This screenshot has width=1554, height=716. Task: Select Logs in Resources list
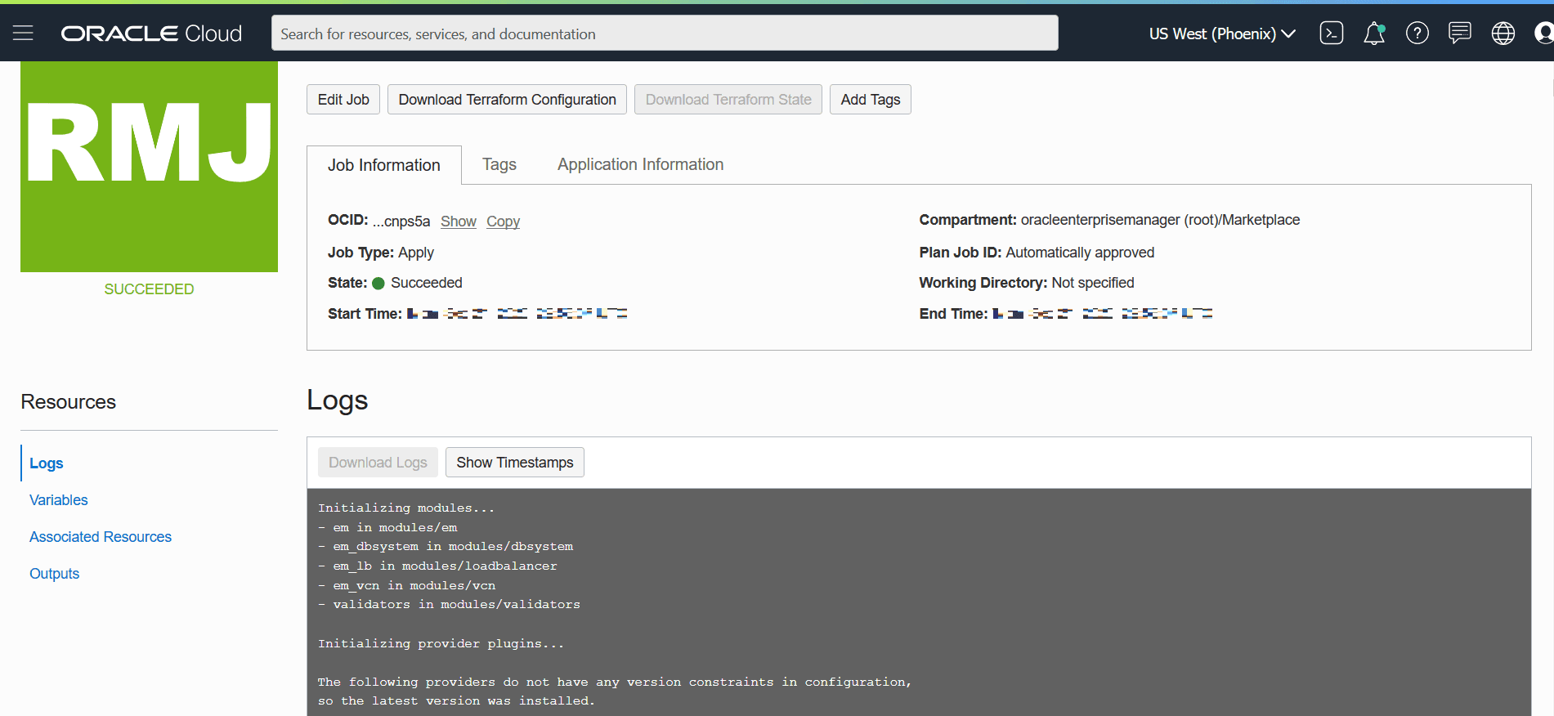click(x=47, y=463)
